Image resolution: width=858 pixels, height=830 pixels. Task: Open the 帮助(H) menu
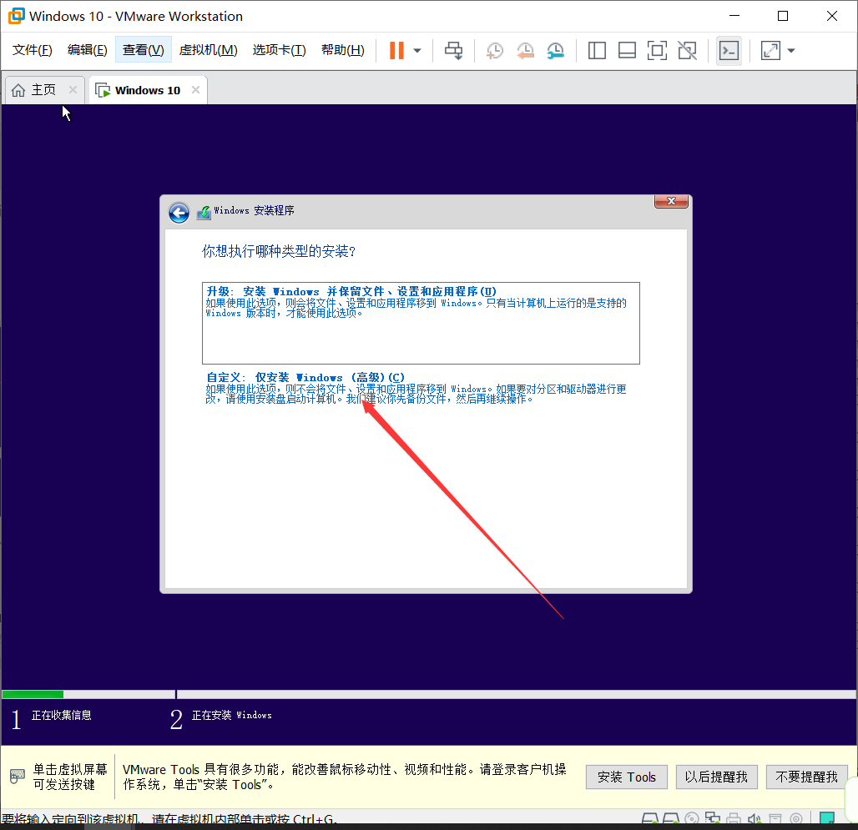pyautogui.click(x=342, y=50)
